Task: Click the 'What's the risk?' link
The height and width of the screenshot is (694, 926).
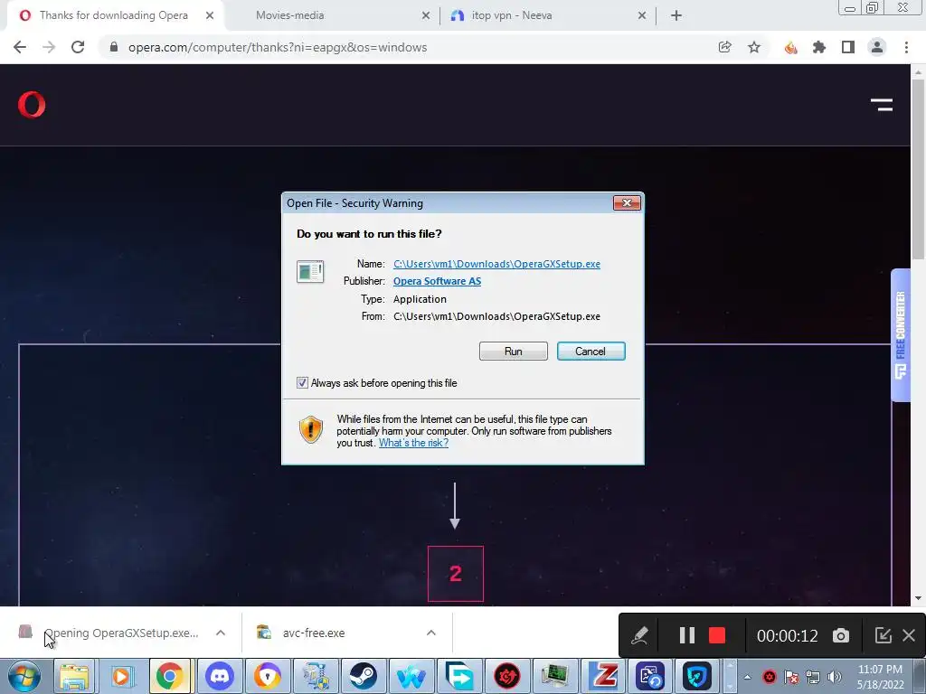Action: click(413, 443)
